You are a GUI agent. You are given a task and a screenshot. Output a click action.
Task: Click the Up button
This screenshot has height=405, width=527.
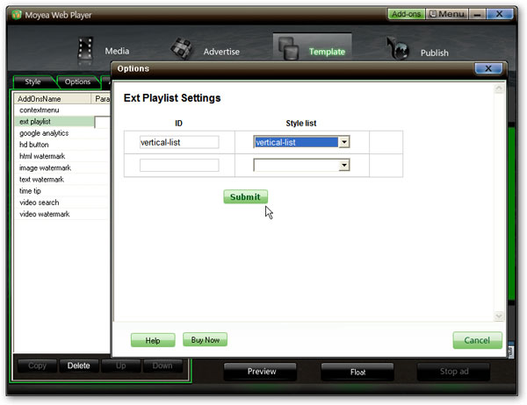pos(121,366)
